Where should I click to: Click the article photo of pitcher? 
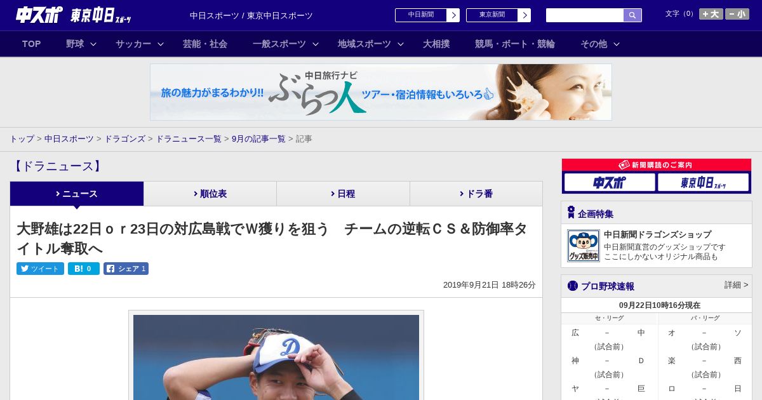[276, 357]
